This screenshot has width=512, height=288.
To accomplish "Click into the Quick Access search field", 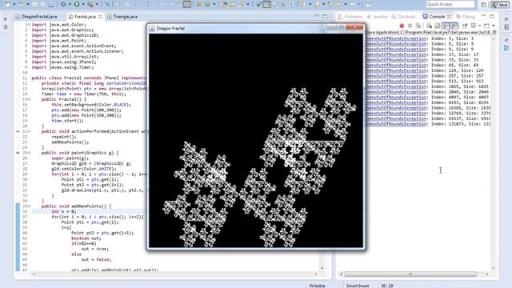I will tap(450, 4).
